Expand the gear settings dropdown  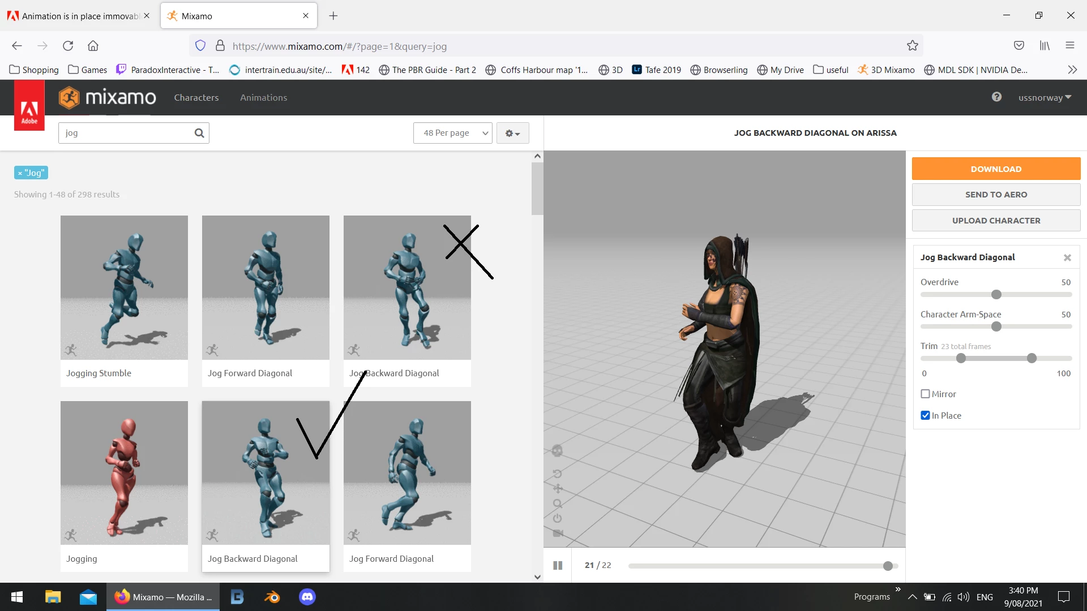pyautogui.click(x=512, y=133)
